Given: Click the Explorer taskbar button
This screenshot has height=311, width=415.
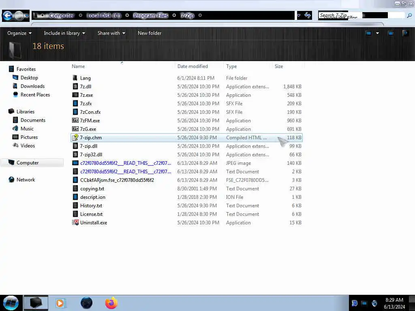Looking at the screenshot, I should (x=36, y=303).
